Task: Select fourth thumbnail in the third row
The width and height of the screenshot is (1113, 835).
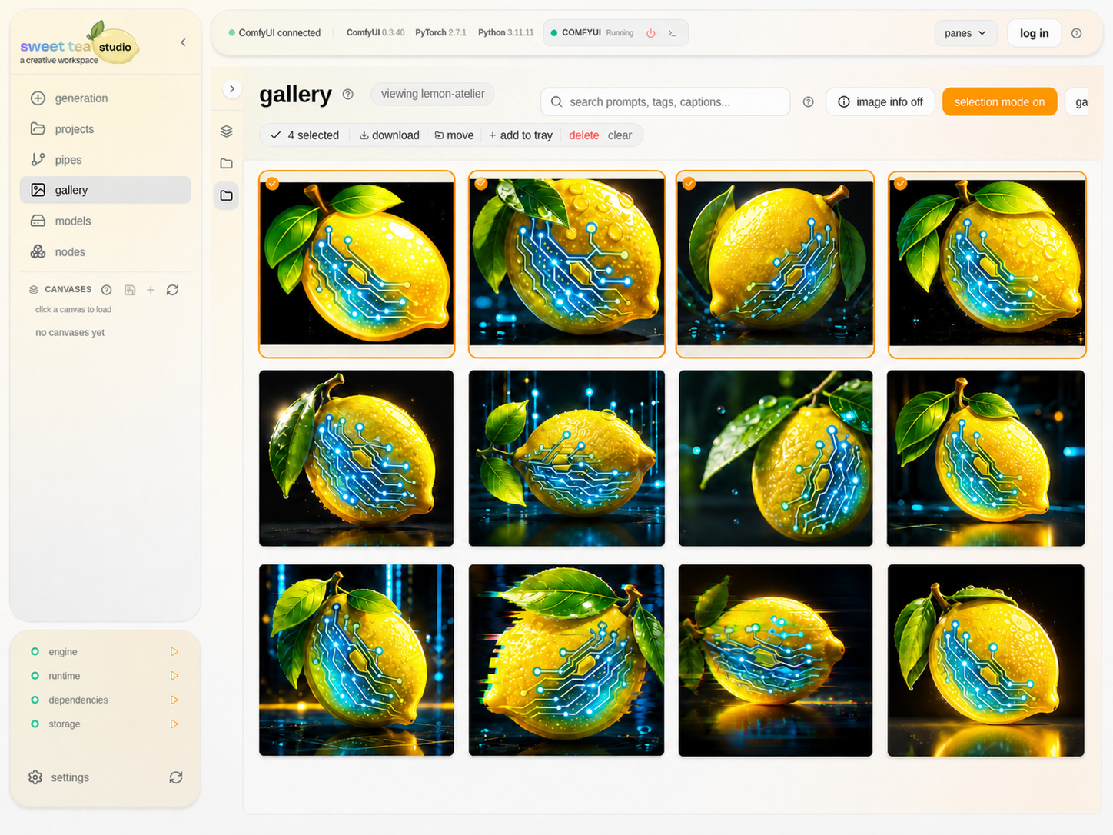Action: pos(985,660)
